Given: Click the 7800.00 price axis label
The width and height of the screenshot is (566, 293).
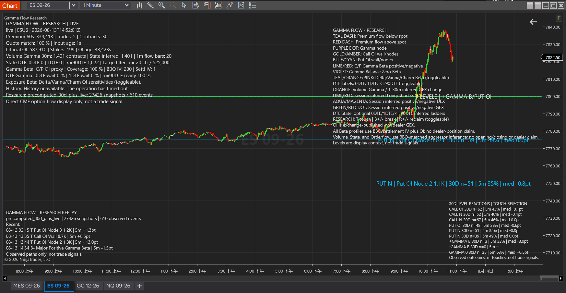Looking at the screenshot, I should (553, 96).
